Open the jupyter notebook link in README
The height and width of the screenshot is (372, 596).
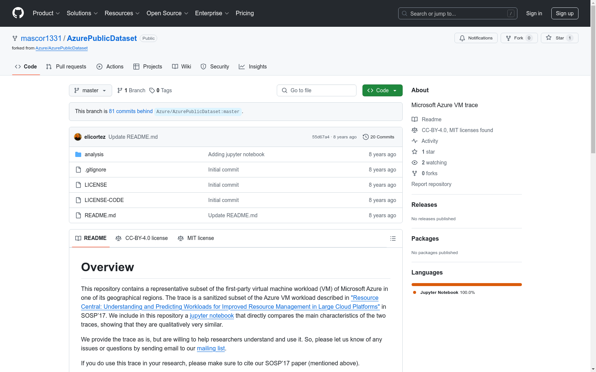point(212,315)
